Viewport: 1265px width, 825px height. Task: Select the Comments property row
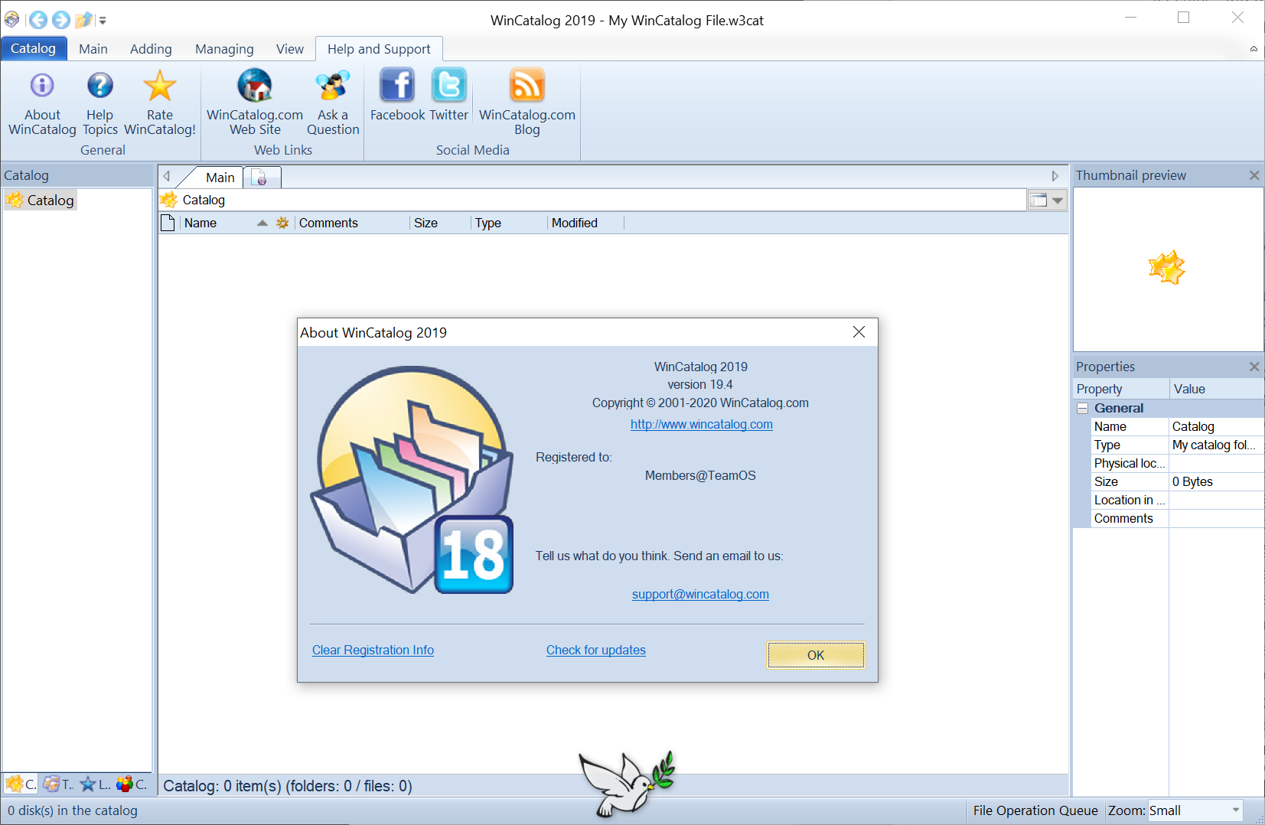1177,518
